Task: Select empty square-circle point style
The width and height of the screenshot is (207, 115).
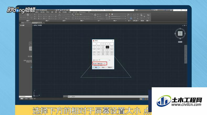Action: [x=99, y=54]
